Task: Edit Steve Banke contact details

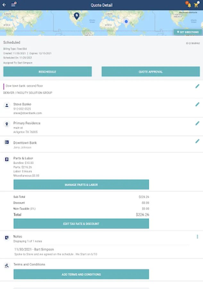Action: tap(197, 104)
